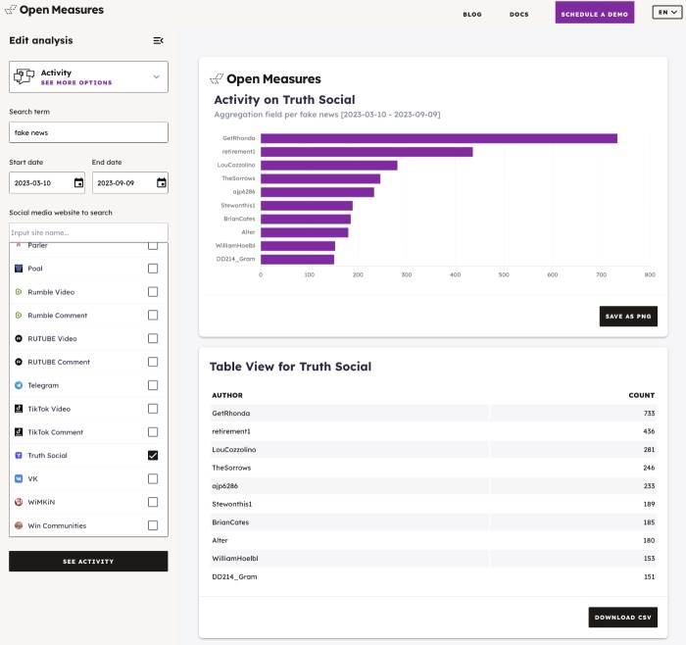Click the COUNT column header

[x=641, y=395]
